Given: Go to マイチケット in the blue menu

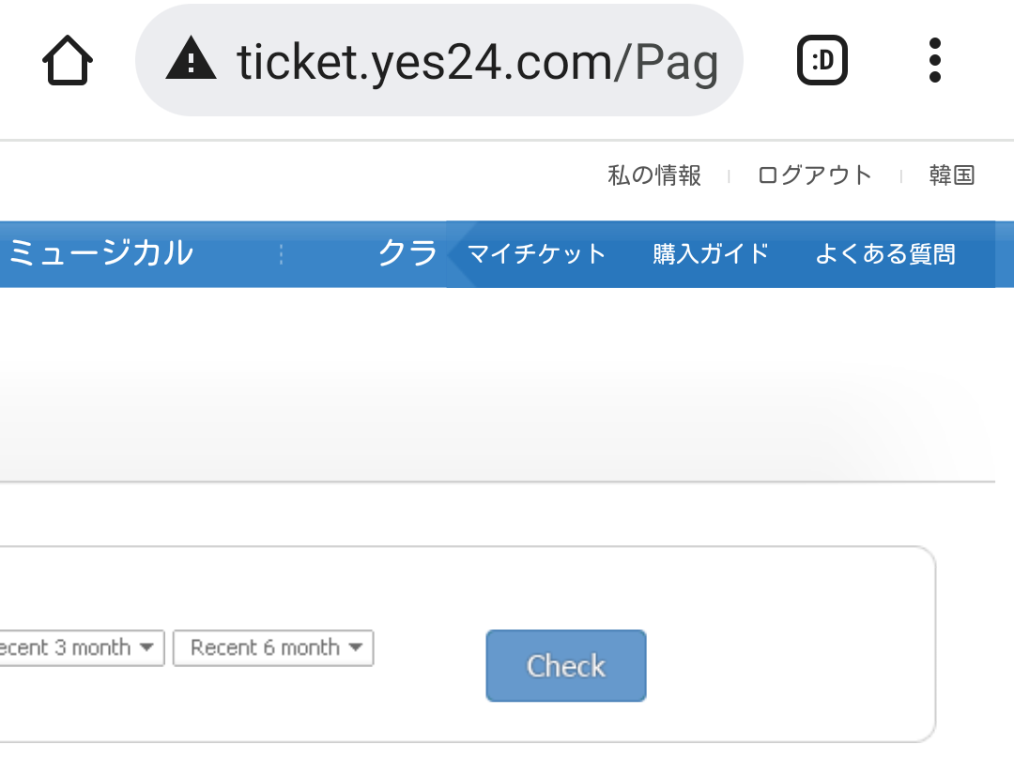Looking at the screenshot, I should pyautogui.click(x=537, y=254).
